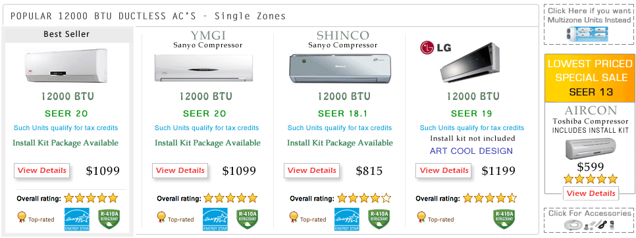
Task: Click the accessories parts icon strip
Action: tap(590, 224)
